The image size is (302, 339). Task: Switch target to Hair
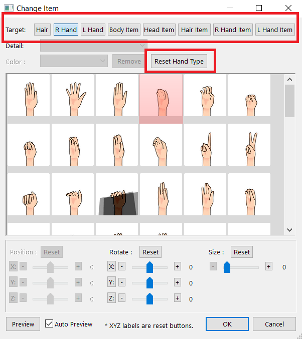[42, 30]
